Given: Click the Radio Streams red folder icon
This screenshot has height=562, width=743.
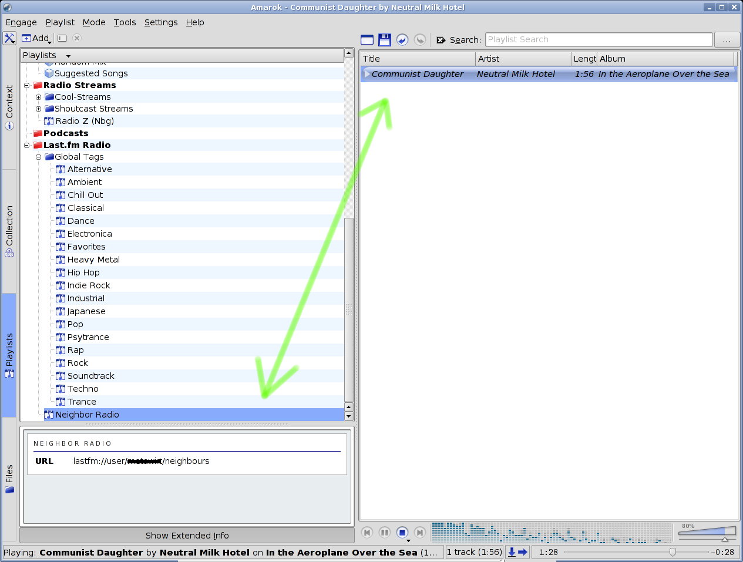Looking at the screenshot, I should pyautogui.click(x=38, y=85).
